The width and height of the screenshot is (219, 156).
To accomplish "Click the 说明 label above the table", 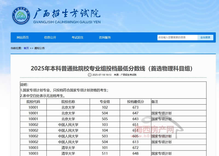I will tap(24, 85).
